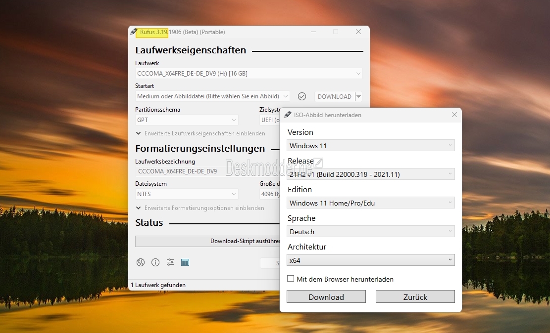Open the Dateisystem NTFS dropdown
Image resolution: width=550 pixels, height=333 pixels.
187,194
